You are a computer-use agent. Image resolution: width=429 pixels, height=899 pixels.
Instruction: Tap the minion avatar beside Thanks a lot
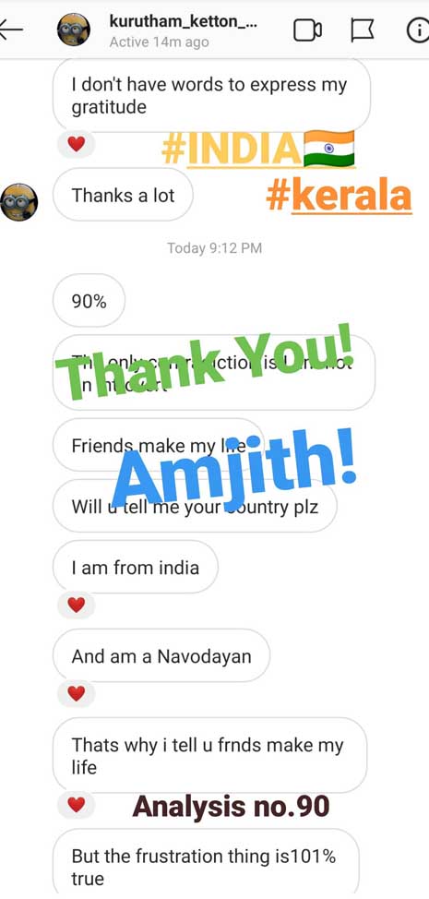click(x=18, y=202)
